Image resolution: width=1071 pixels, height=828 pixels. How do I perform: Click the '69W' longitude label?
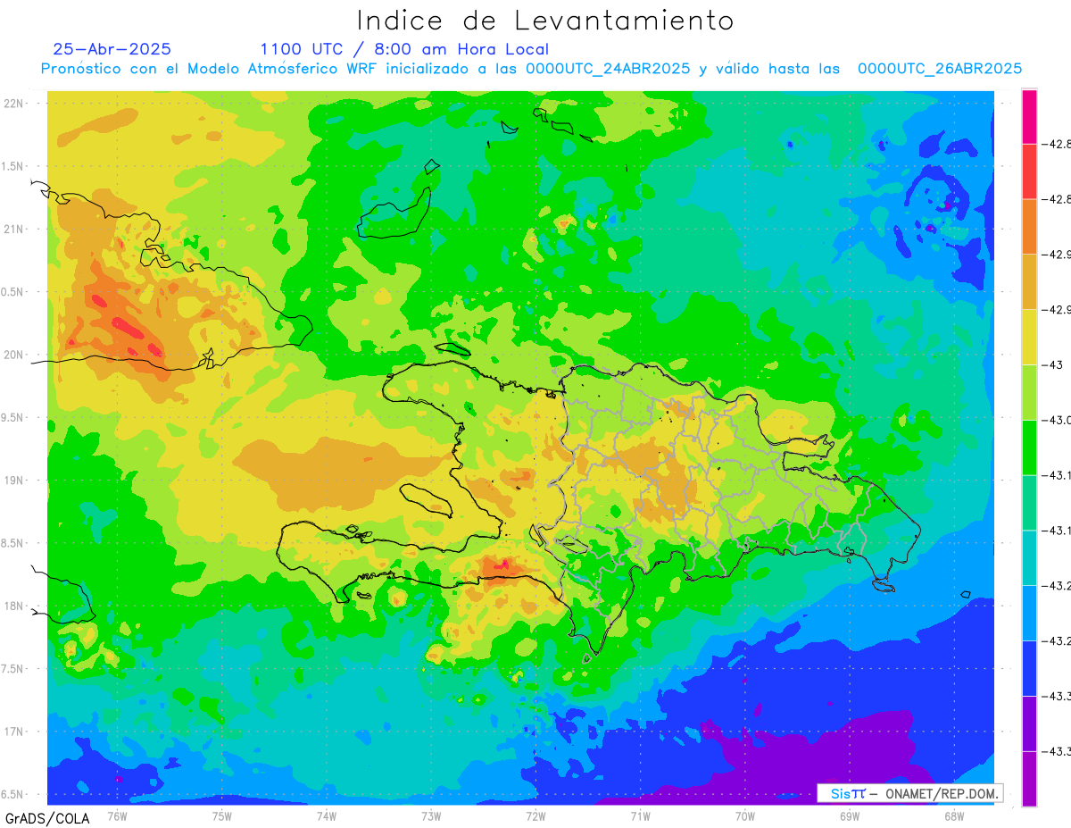[x=850, y=815]
